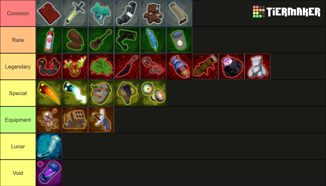Screen dimensions: 326x186
Task: Select the syringe item in Common row
Action: (75, 13)
